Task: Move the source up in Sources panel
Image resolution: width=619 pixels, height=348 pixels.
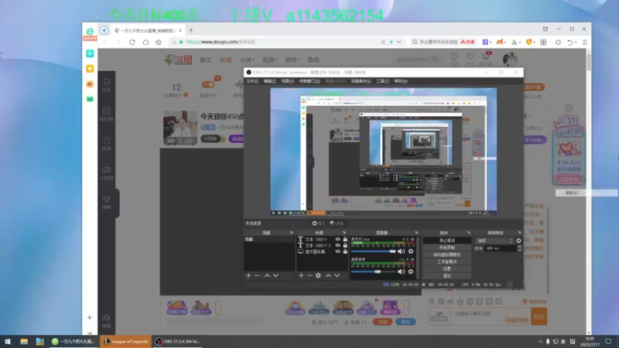Action: (328, 275)
